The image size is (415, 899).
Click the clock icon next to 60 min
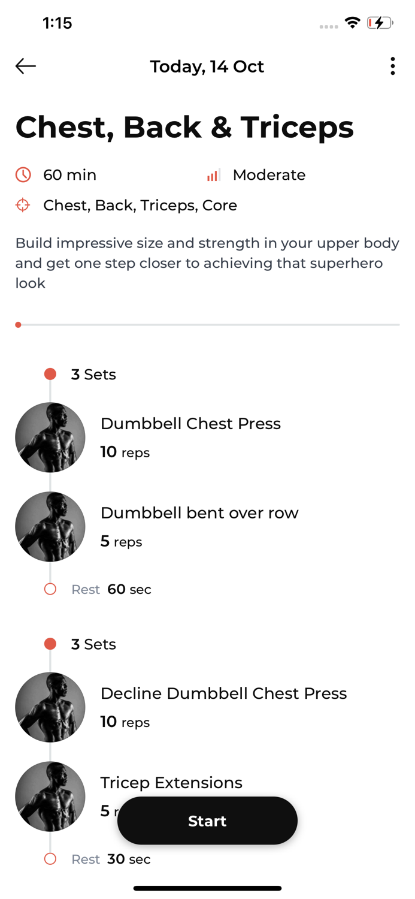click(x=22, y=174)
